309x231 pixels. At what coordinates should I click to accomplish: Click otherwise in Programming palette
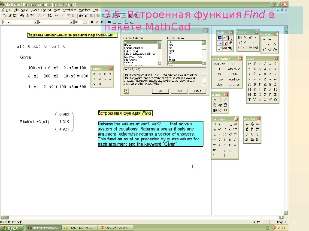[x=234, y=69]
